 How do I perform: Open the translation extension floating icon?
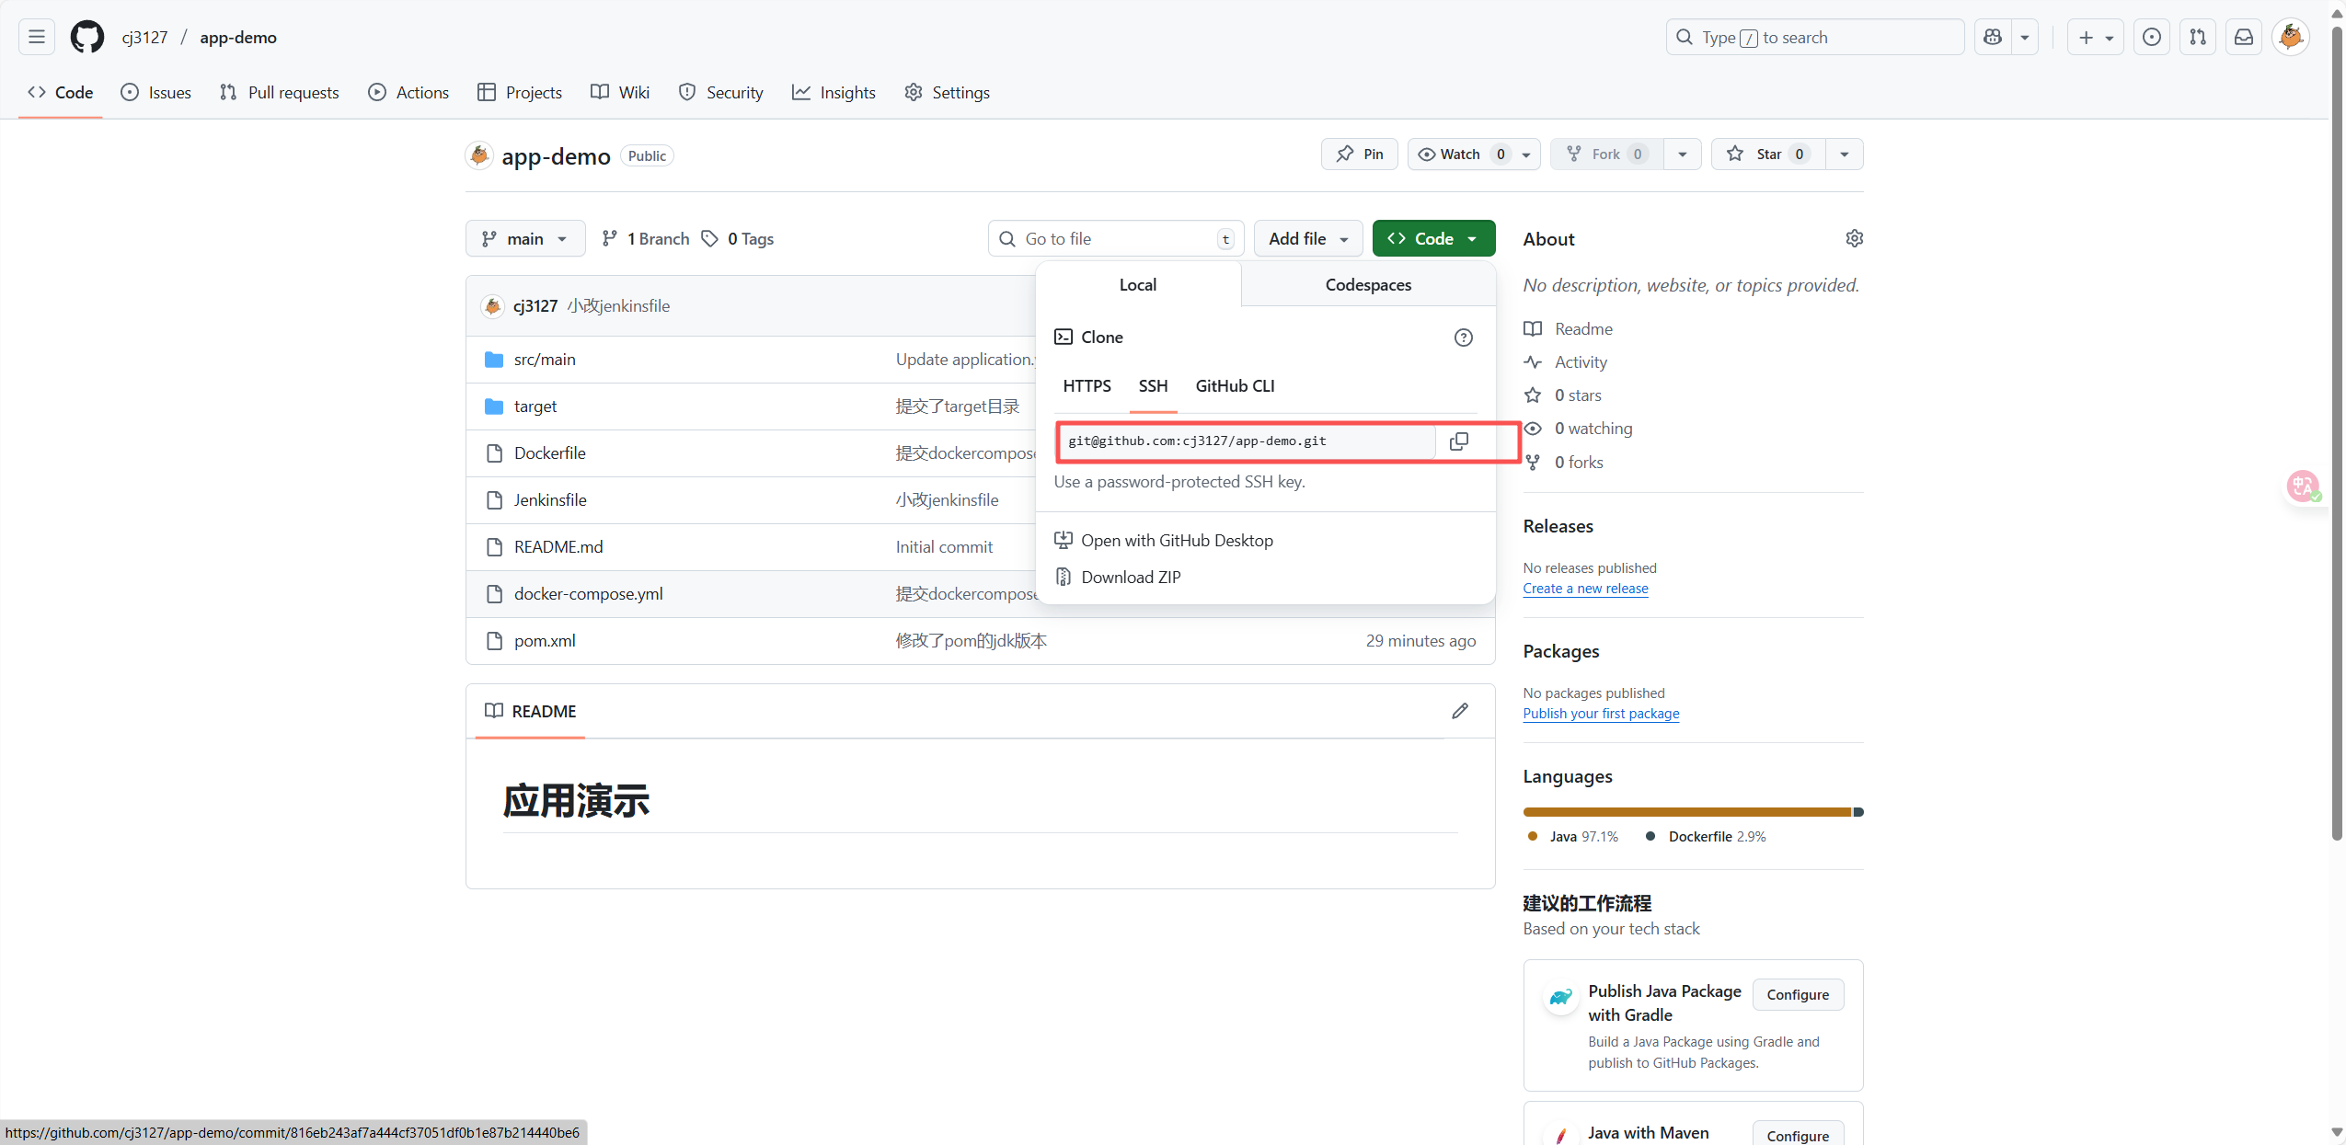pos(2303,486)
